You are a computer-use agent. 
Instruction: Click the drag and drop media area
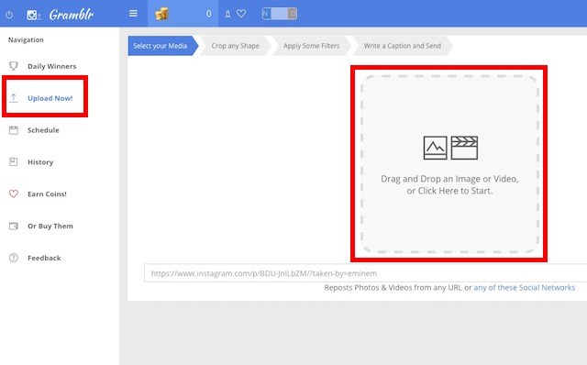tap(449, 163)
